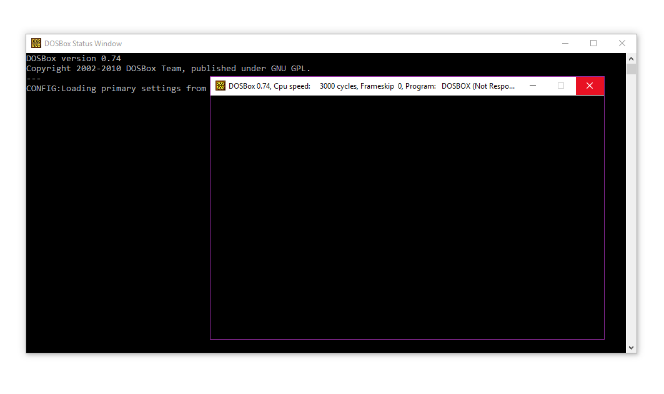
Task: Click the 'DOSBox version 0.74' text line
Action: [x=74, y=59]
